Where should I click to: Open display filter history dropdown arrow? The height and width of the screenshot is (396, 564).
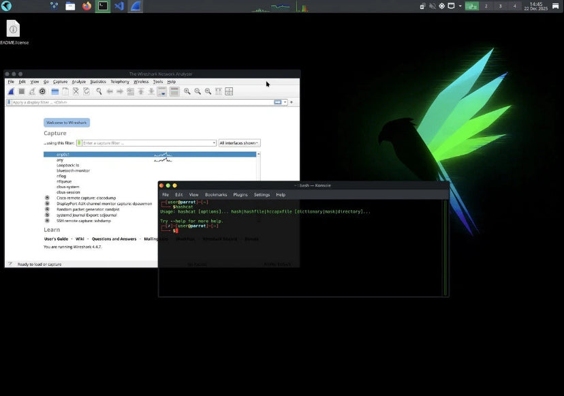(x=285, y=102)
